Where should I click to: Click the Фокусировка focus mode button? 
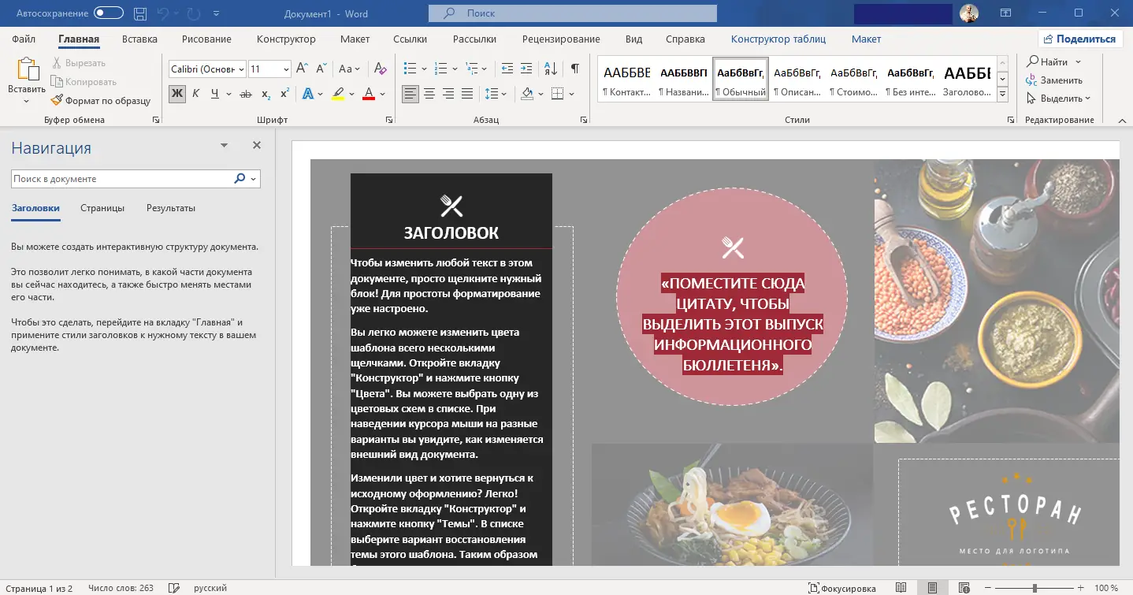(841, 588)
